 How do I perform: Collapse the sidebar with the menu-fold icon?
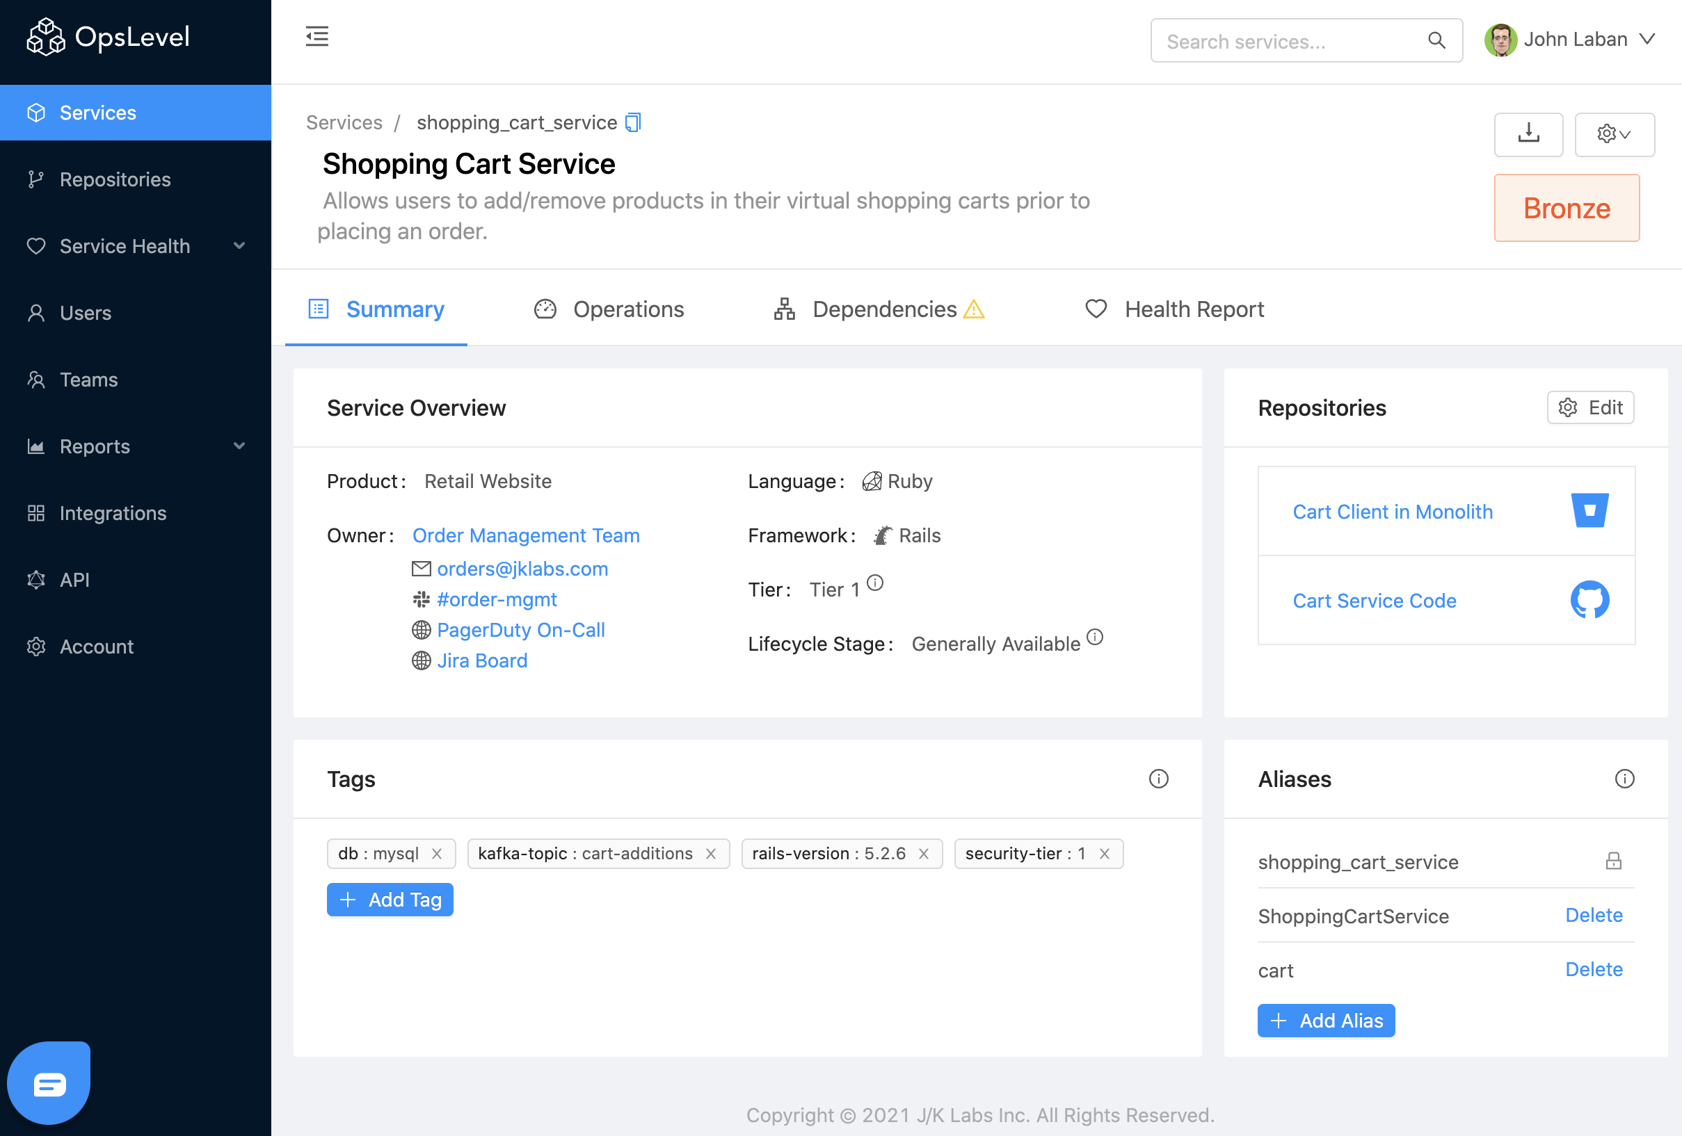tap(317, 36)
